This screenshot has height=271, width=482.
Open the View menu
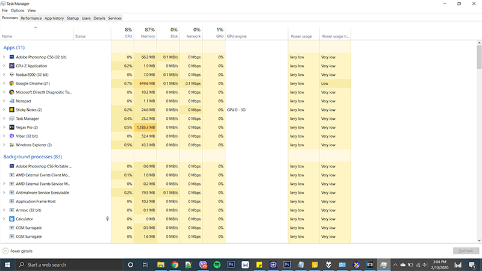click(31, 10)
